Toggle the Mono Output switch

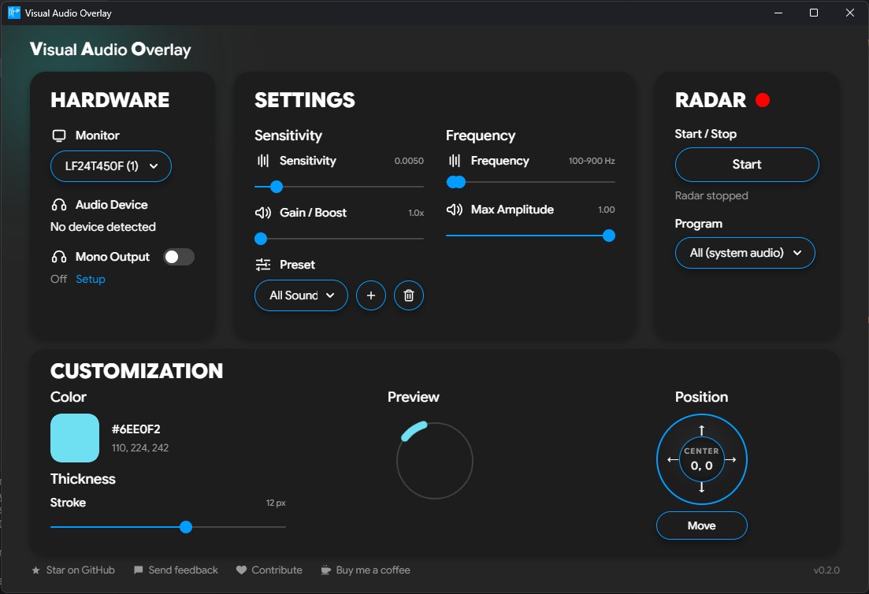[x=179, y=257]
